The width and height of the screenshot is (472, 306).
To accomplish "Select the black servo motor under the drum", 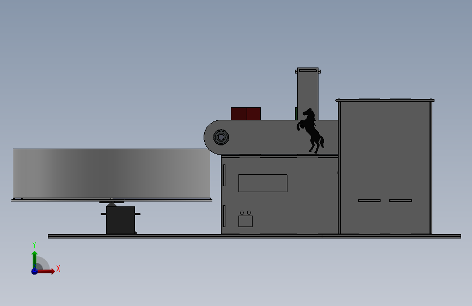I will tap(120, 220).
